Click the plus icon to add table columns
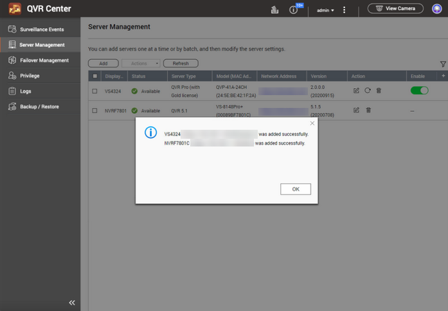 (443, 76)
